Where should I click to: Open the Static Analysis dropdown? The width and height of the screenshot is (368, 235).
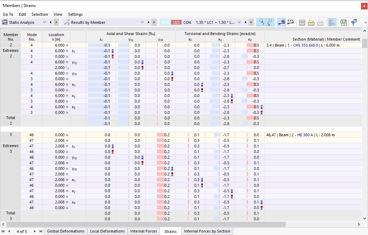tap(45, 22)
